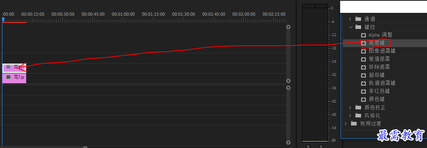Select the 通道 folder label
Viewport: 427px width, 148px height.
pyautogui.click(x=370, y=19)
